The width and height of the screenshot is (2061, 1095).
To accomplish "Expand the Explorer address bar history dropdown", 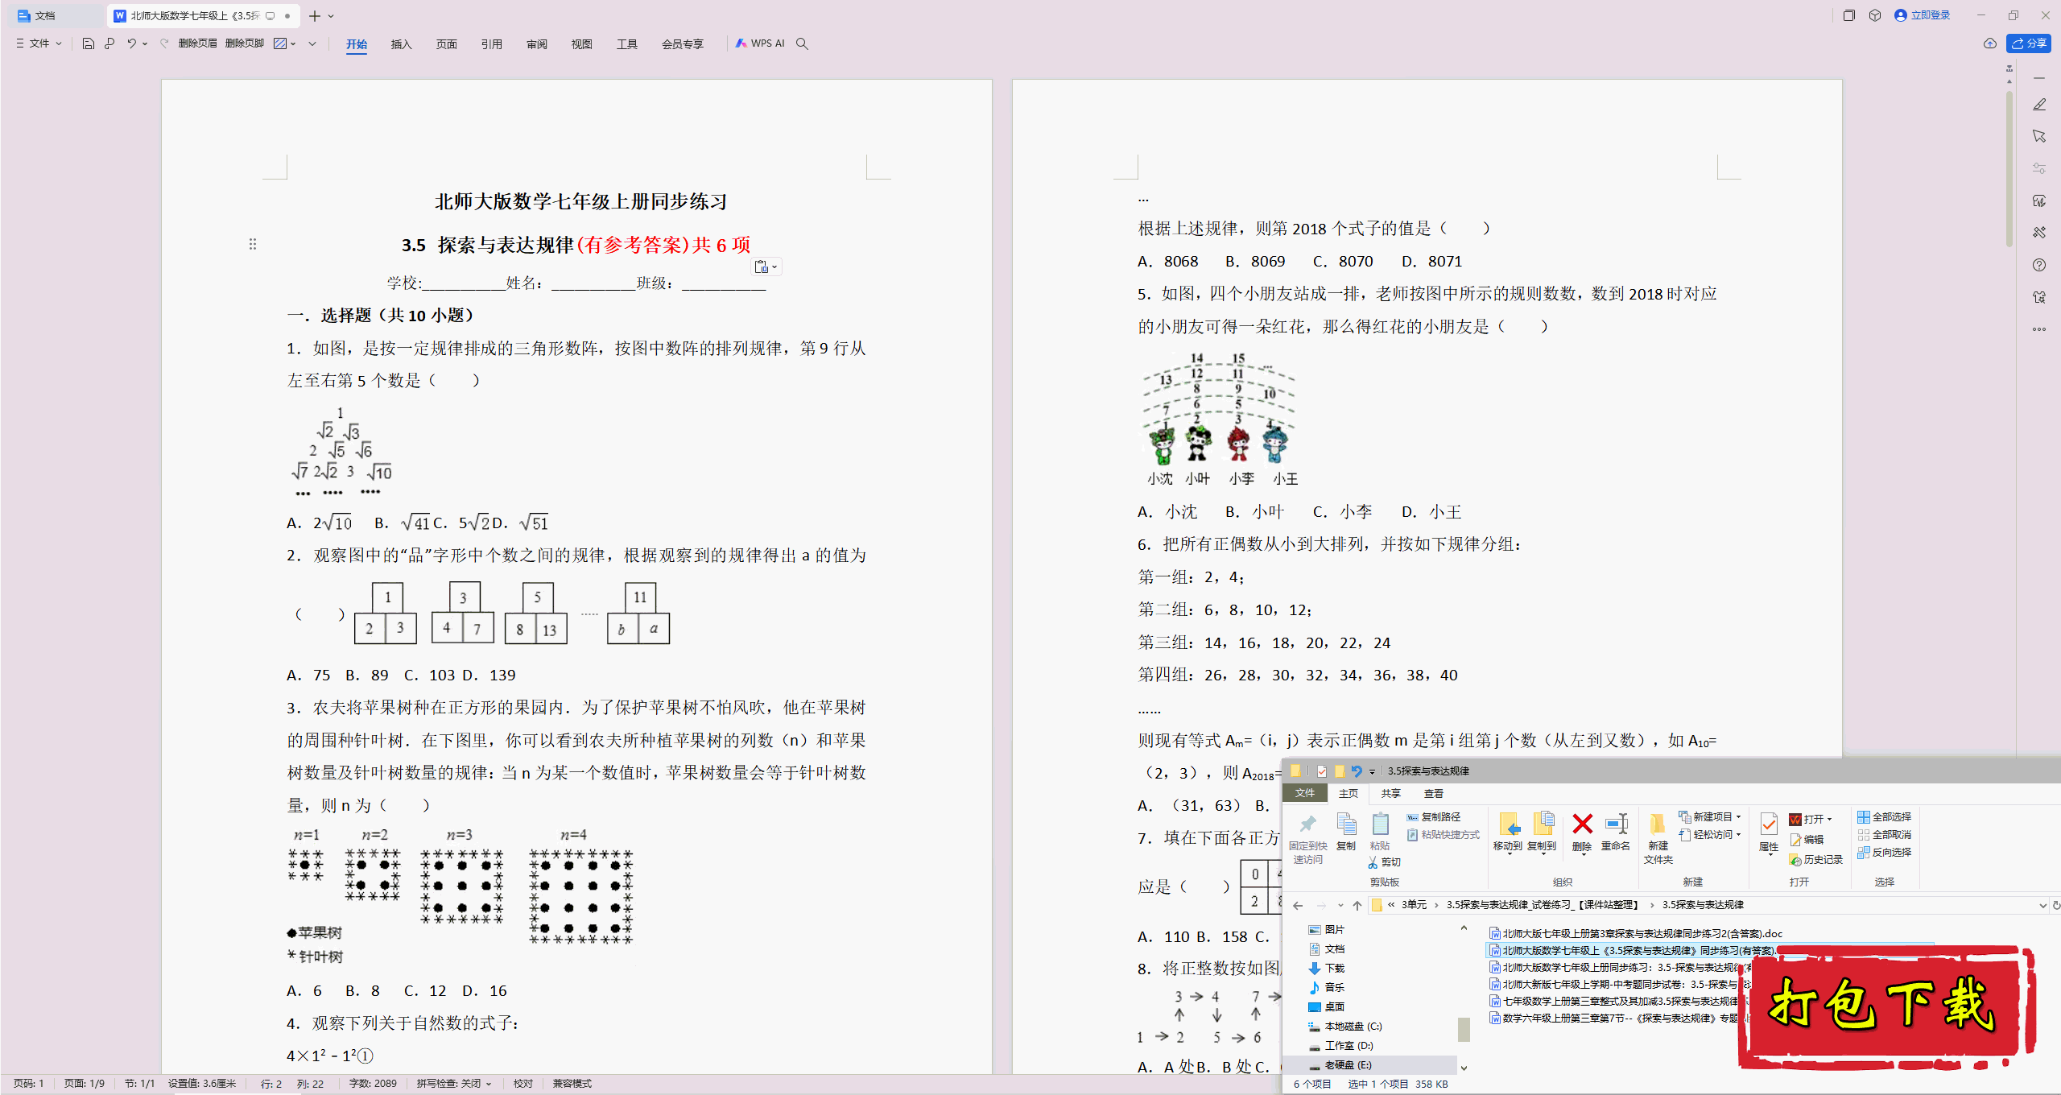I will (2042, 906).
